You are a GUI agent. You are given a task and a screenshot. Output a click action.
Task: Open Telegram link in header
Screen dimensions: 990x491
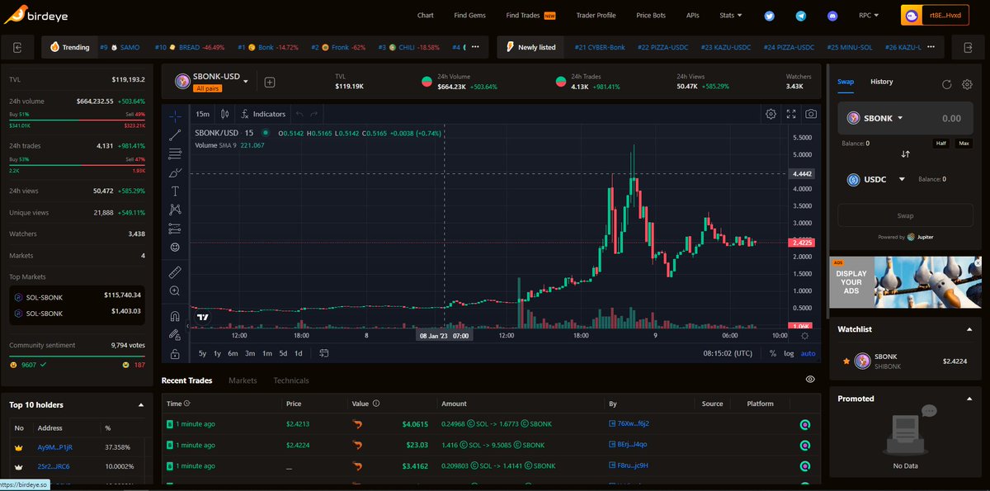[x=800, y=16]
